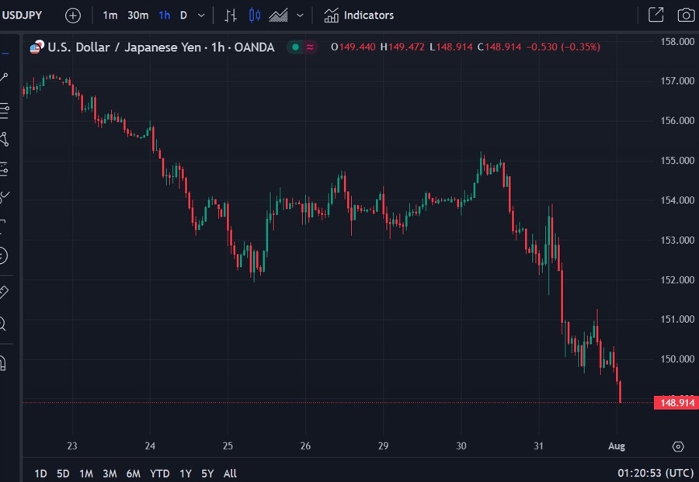699x482 pixels.
Task: Take a chart snapshot with camera icon
Action: click(686, 16)
